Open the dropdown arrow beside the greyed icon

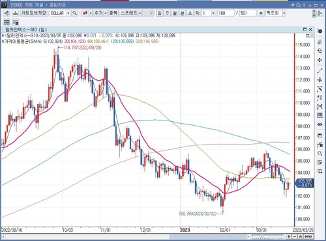pos(151,13)
